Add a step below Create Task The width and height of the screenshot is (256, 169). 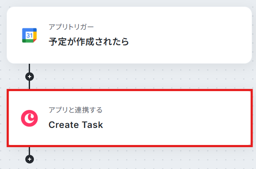tap(30, 159)
